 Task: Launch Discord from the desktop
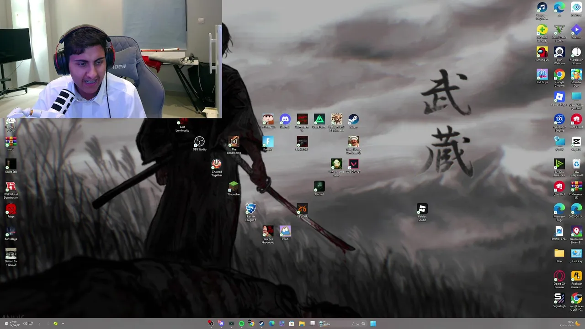(x=285, y=121)
